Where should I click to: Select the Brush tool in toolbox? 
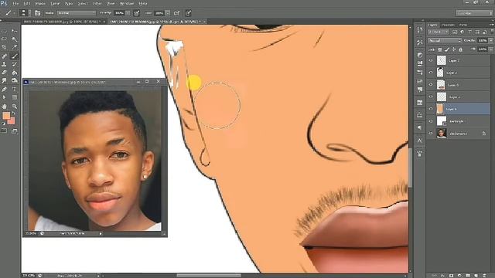14,56
